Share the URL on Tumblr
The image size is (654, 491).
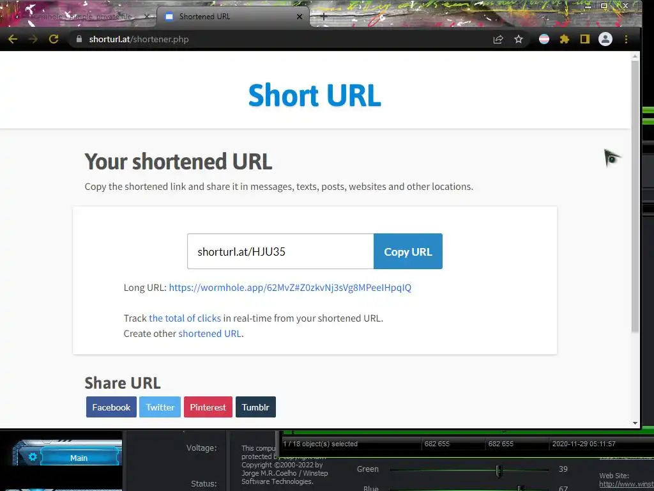[x=255, y=407]
